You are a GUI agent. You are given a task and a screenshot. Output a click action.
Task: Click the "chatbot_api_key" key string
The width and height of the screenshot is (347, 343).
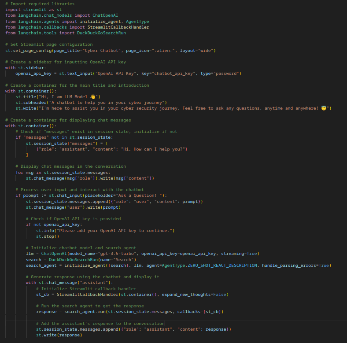[173, 74]
